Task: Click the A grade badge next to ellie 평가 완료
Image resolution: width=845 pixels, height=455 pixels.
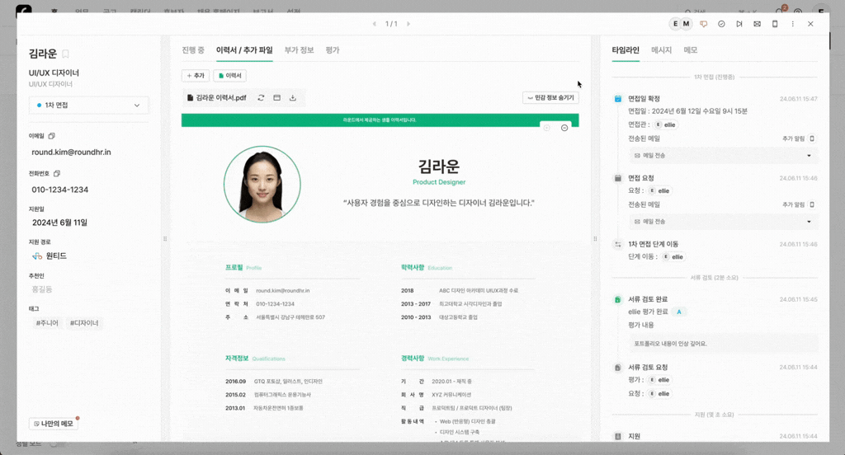Action: 679,312
